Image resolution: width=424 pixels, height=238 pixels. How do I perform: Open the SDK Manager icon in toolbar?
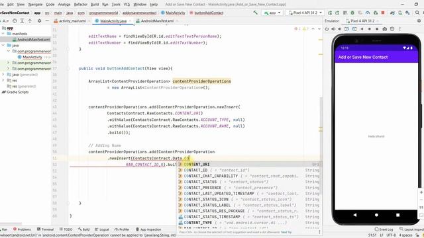click(x=407, y=13)
